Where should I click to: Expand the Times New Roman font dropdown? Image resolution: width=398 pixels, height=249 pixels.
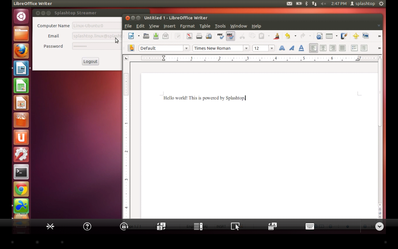point(246,48)
